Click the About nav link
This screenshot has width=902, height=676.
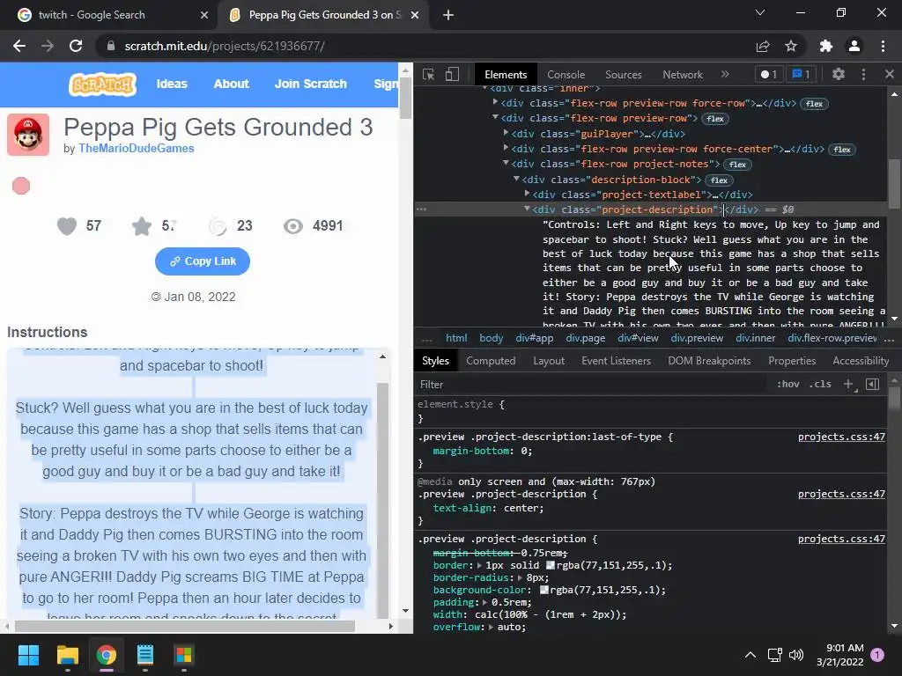pos(232,84)
